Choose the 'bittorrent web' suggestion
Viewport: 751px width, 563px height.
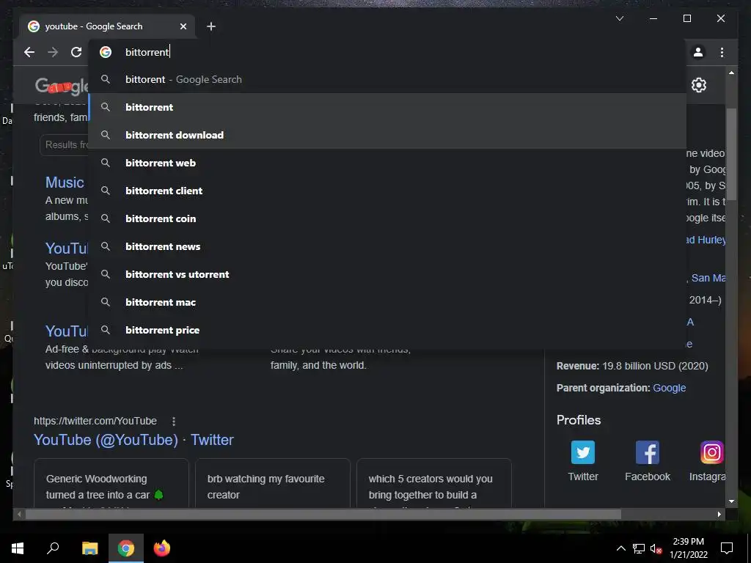[387, 163]
